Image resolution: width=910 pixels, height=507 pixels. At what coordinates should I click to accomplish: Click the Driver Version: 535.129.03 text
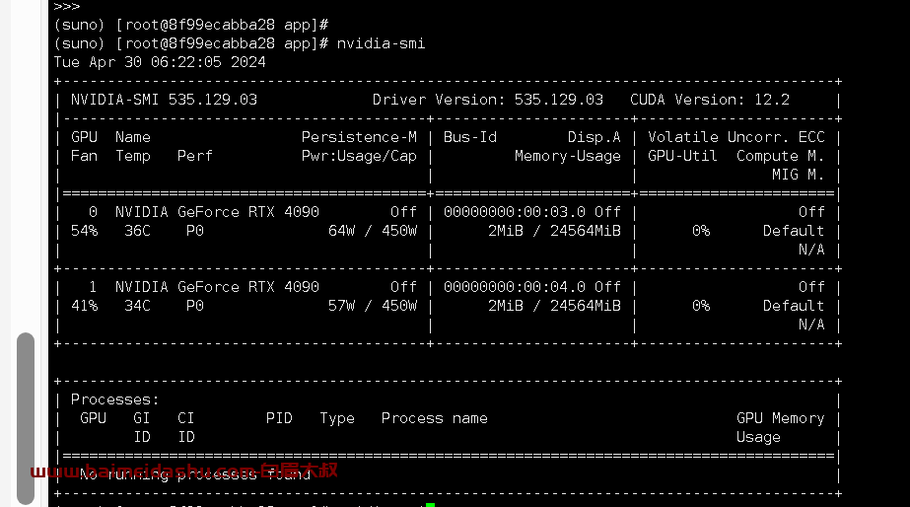487,100
